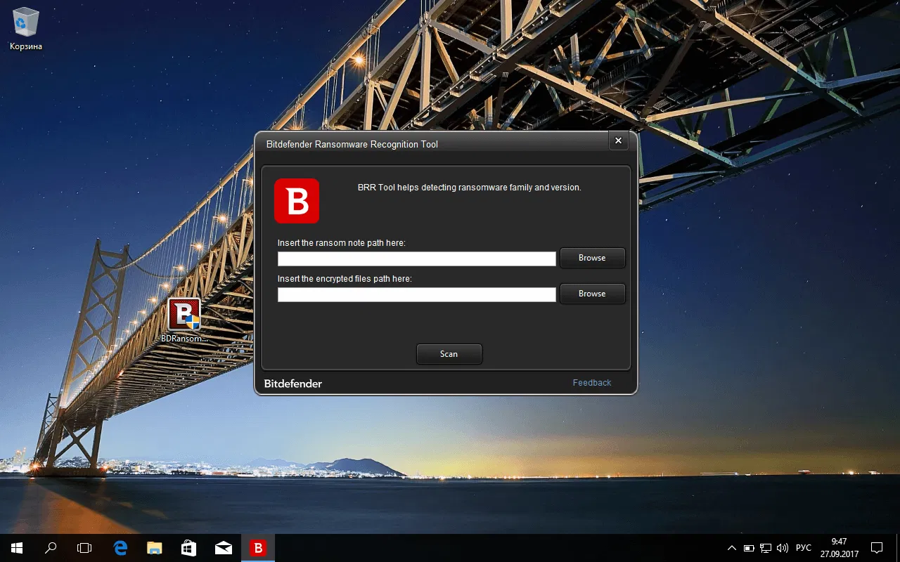This screenshot has height=562, width=900.
Task: Click the Bitdefender tool's taskbar icon
Action: click(x=258, y=548)
